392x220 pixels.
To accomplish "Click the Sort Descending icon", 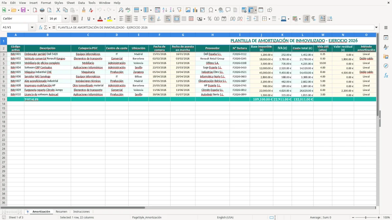I will (172, 10).
